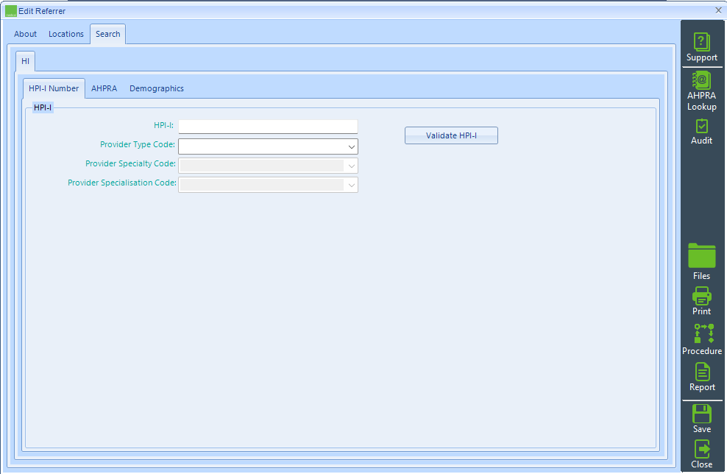Click the green app logo in the title bar
The height and width of the screenshot is (474, 727).
point(10,10)
